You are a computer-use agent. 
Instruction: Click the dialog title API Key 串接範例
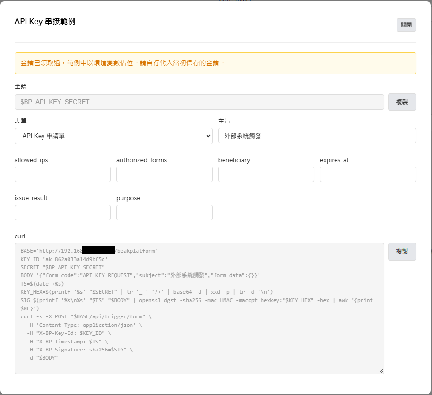45,21
